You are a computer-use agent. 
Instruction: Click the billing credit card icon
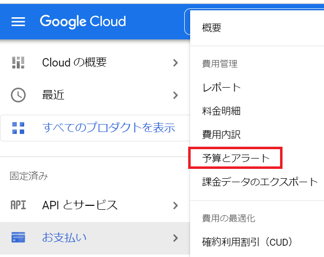[x=18, y=237]
